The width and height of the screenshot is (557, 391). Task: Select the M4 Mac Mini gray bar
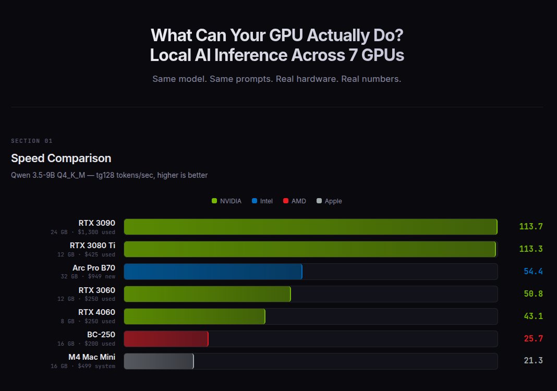click(159, 361)
